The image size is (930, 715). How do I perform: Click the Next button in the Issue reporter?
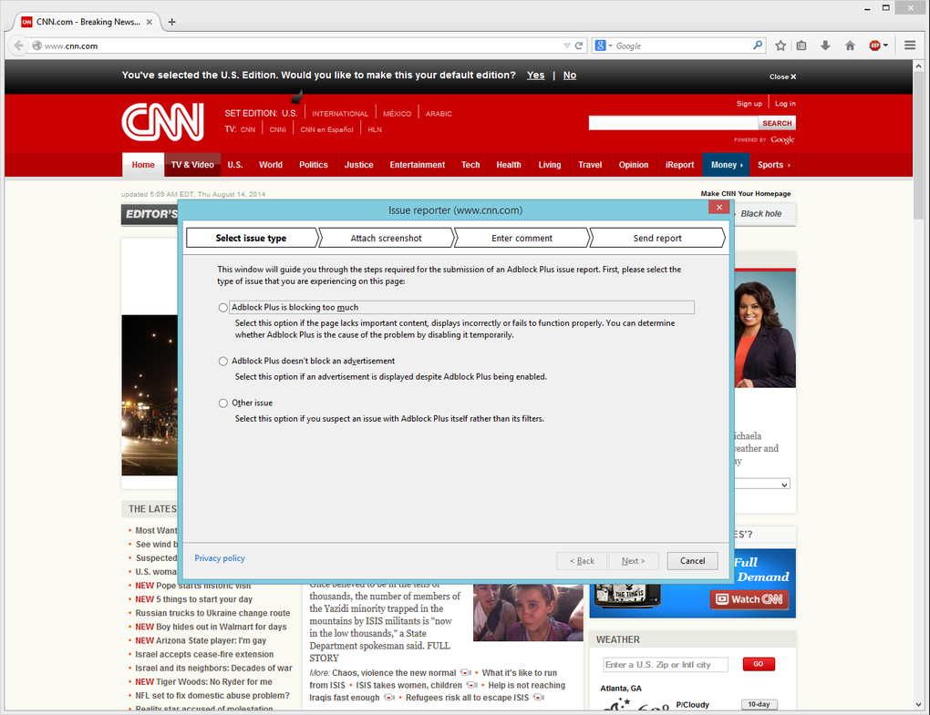click(634, 560)
